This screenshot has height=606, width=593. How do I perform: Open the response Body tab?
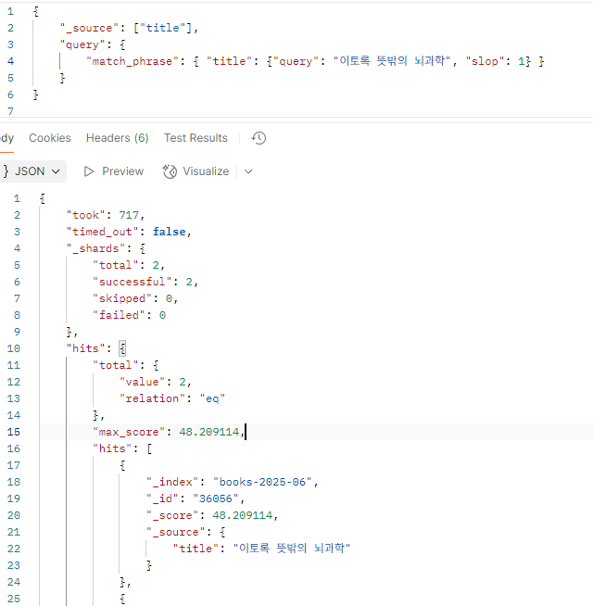(6, 138)
